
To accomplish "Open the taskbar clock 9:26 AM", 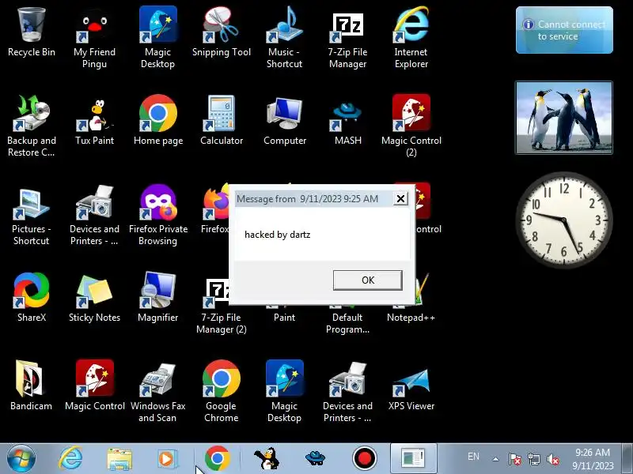I will coord(593,459).
